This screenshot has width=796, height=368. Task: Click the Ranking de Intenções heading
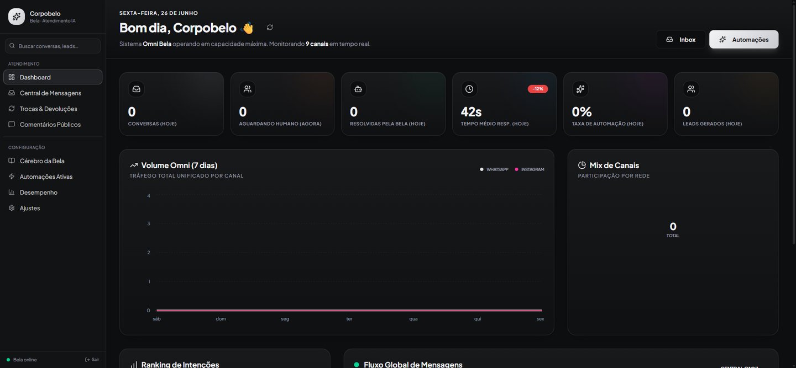pos(180,365)
